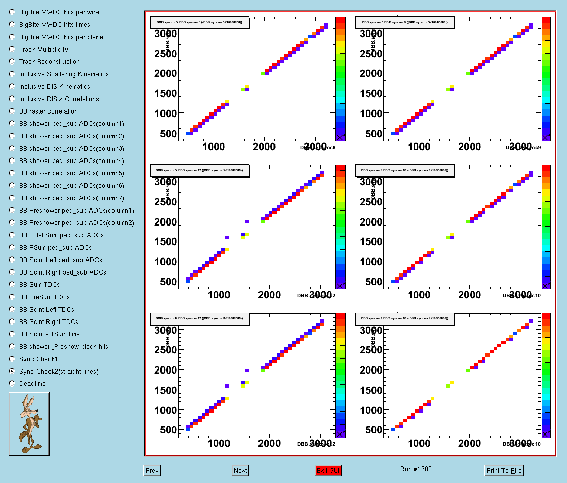Advance with the Next button
The image size is (567, 483).
[240, 470]
